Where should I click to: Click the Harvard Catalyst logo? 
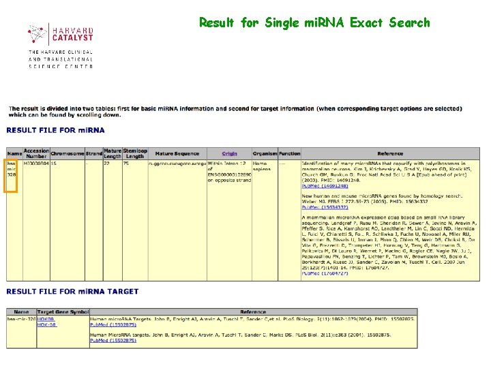[61, 46]
